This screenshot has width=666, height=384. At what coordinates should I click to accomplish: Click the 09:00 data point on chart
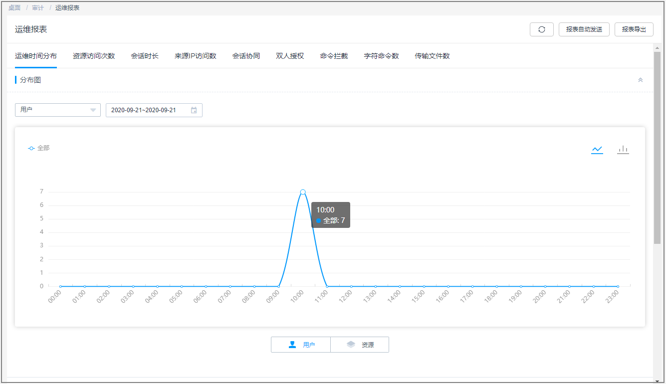point(278,286)
